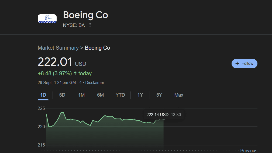Click the Previous close label on chart
The width and height of the screenshot is (272, 153).
[249, 151]
